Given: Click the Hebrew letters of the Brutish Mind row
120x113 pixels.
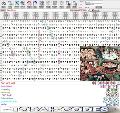Looking at the screenshot, I should click(109, 87).
